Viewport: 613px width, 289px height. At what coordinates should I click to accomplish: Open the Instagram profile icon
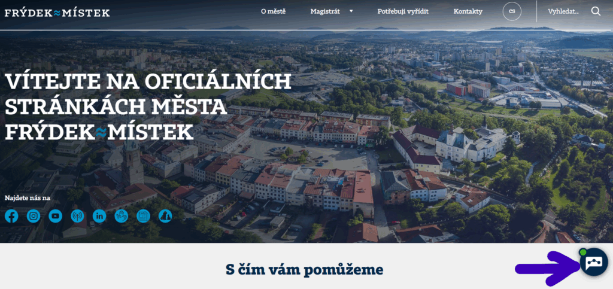click(x=34, y=216)
